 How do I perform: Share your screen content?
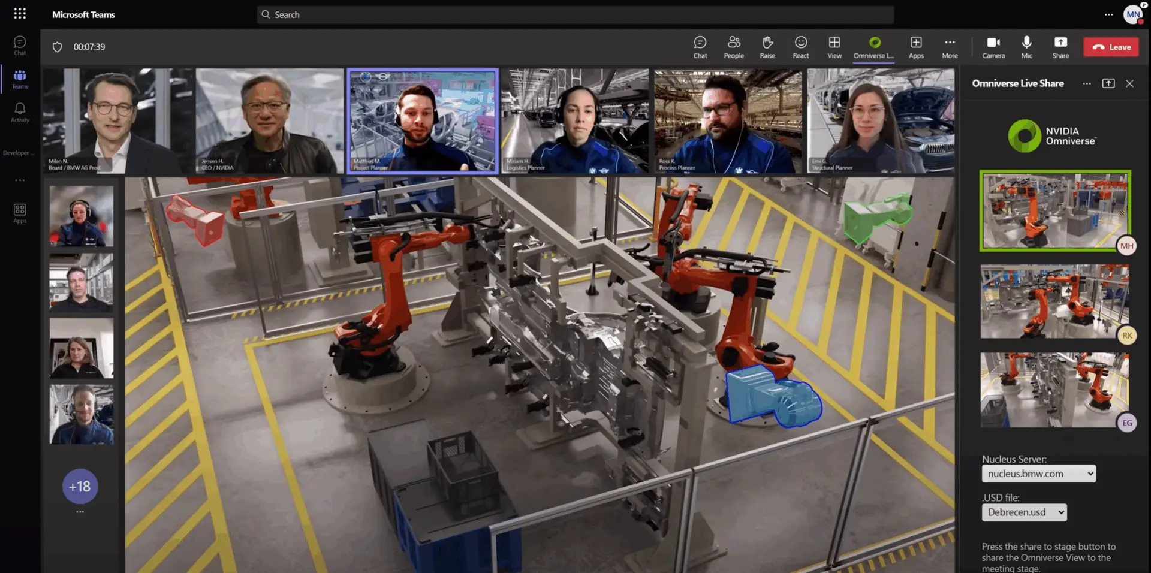1060,47
